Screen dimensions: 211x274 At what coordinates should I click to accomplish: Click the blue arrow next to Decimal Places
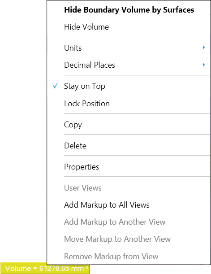click(x=204, y=65)
